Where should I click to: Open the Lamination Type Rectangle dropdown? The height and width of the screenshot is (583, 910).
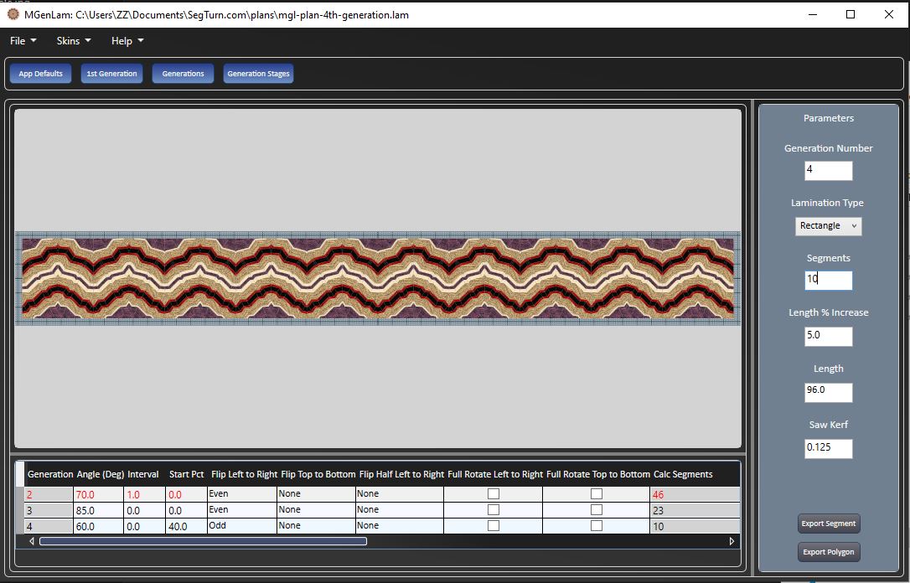(x=828, y=226)
